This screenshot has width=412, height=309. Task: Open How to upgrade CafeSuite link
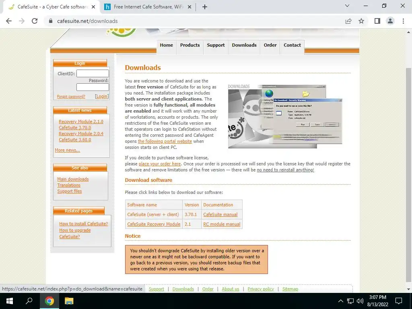click(x=75, y=233)
